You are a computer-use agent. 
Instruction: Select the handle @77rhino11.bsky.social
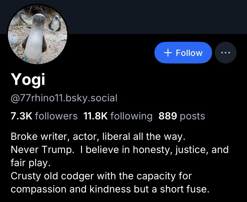pyautogui.click(x=64, y=98)
